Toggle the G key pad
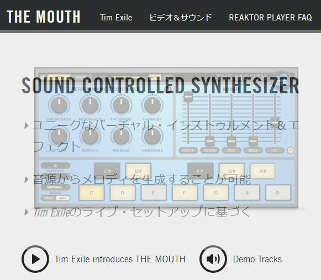Image resolution: width=321 pixels, height=280 pixels. (x=216, y=193)
